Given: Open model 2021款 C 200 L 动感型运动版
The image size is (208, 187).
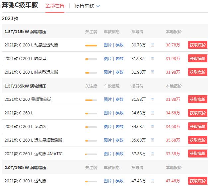Looking at the screenshot, I should 31,45.
